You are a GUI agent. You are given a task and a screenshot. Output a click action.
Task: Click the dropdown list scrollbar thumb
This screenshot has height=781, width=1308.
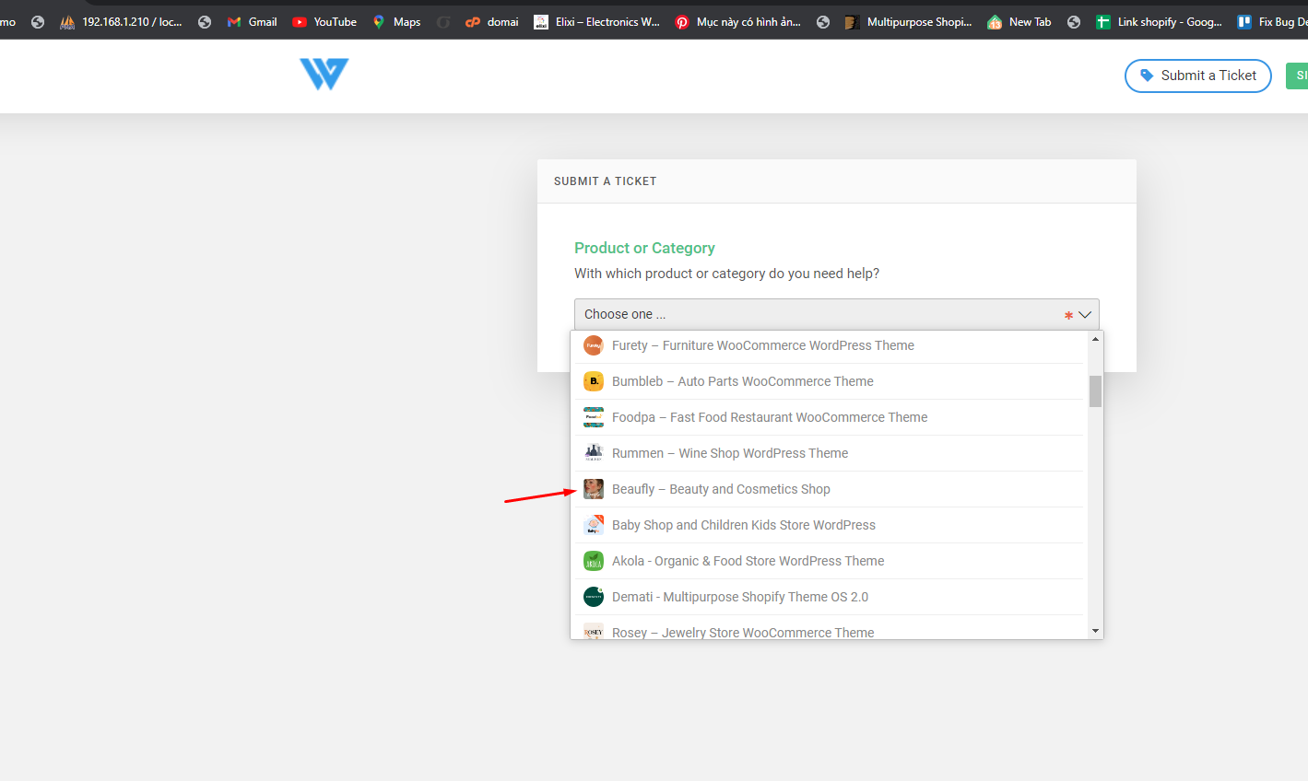1095,390
